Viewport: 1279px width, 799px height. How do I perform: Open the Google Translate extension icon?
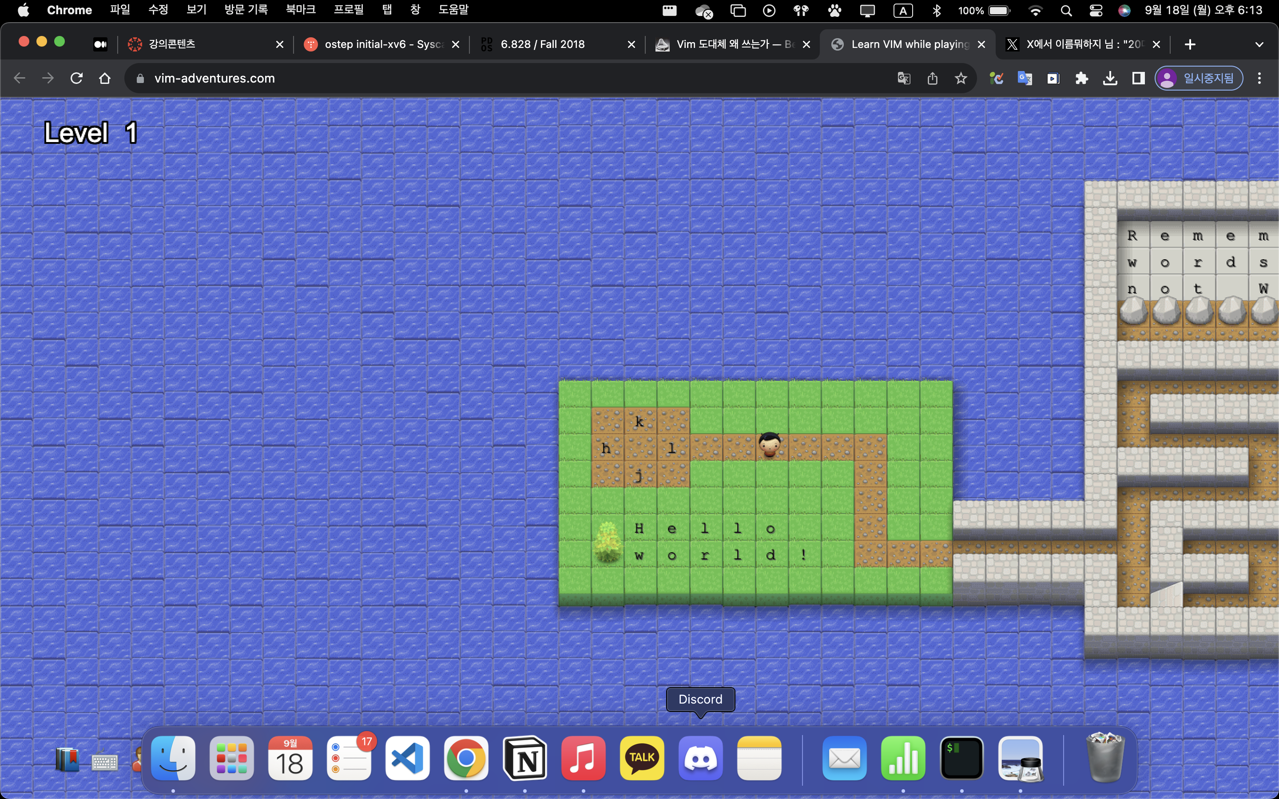point(1025,78)
